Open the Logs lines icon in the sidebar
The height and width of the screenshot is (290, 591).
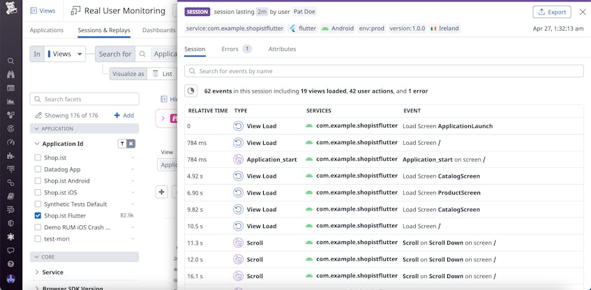(x=11, y=169)
